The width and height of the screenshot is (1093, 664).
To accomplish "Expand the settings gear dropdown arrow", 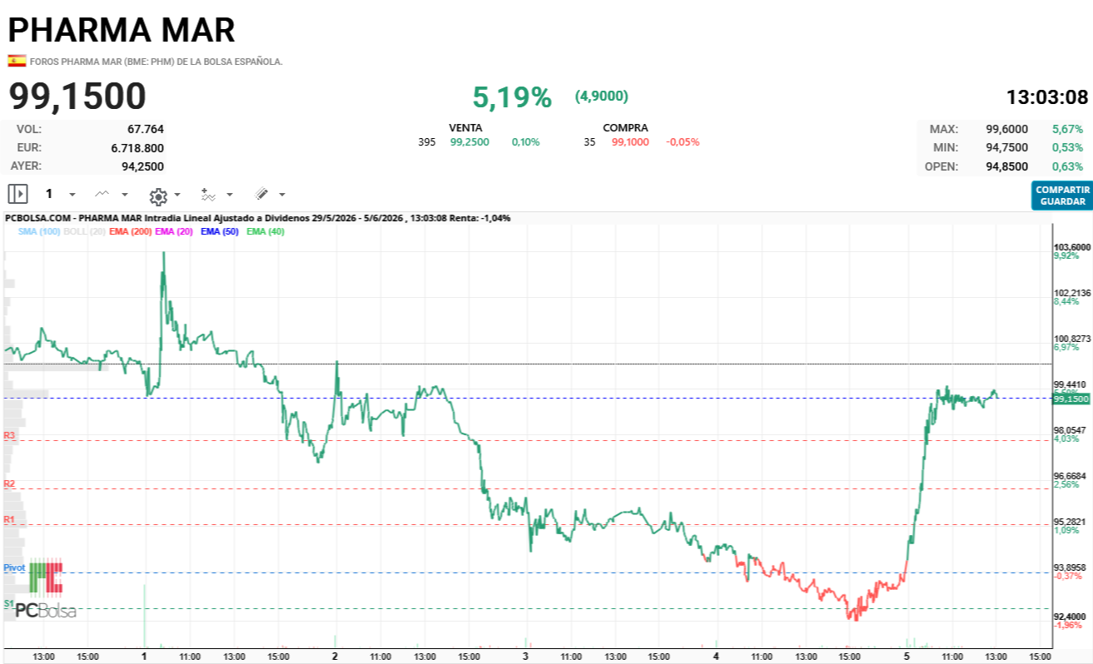I will click(x=177, y=195).
